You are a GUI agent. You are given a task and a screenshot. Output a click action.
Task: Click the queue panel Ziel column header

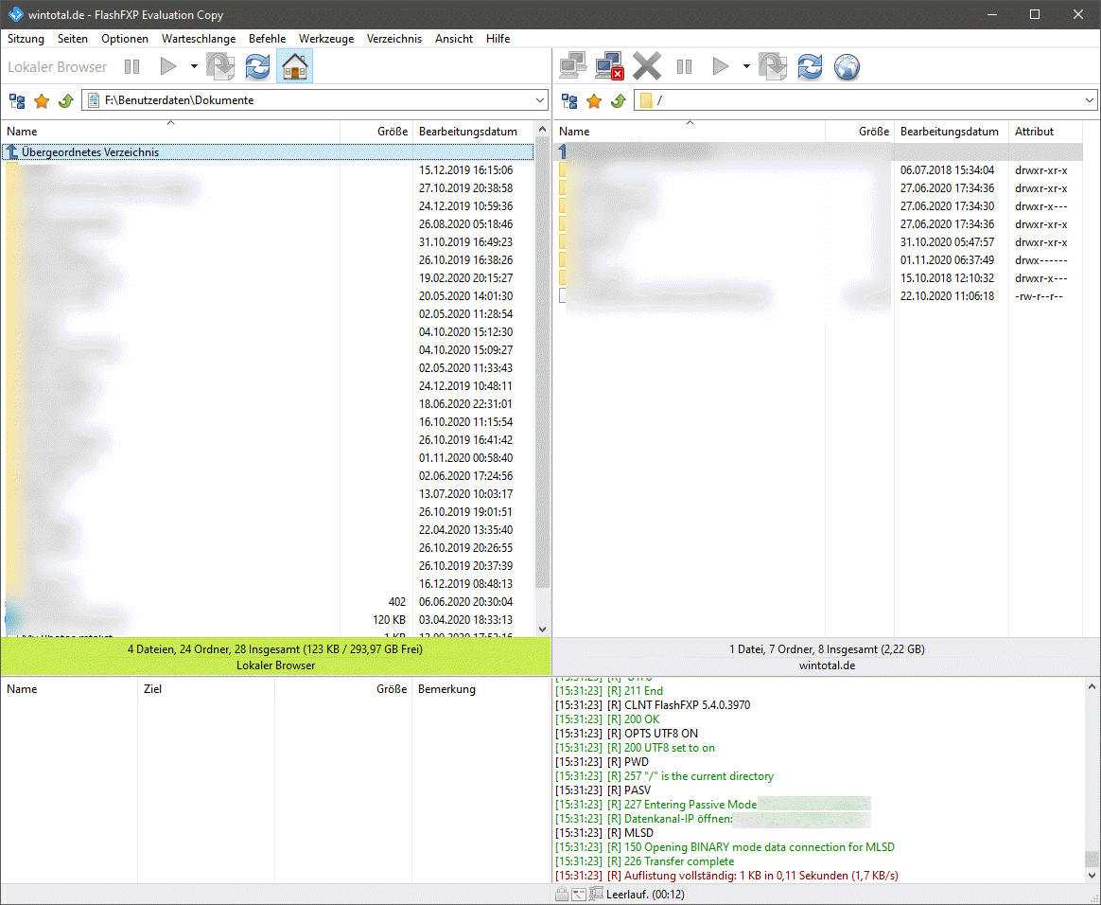coord(206,689)
